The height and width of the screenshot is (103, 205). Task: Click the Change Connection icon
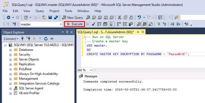14,24
